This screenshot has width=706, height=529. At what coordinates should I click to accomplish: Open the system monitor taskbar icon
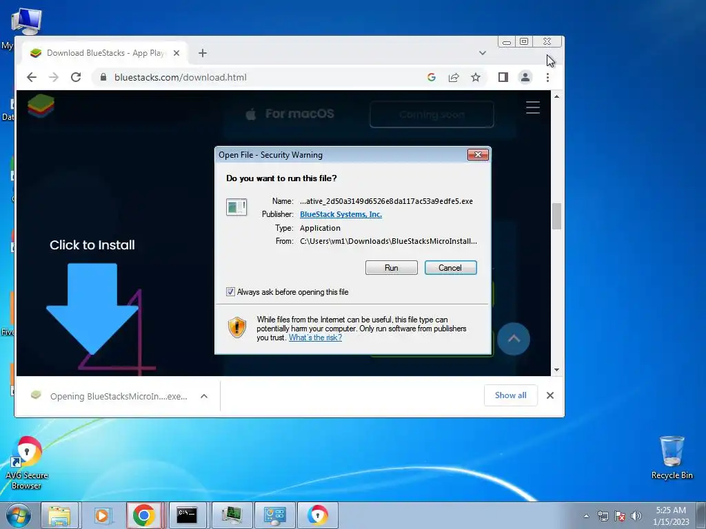232,515
